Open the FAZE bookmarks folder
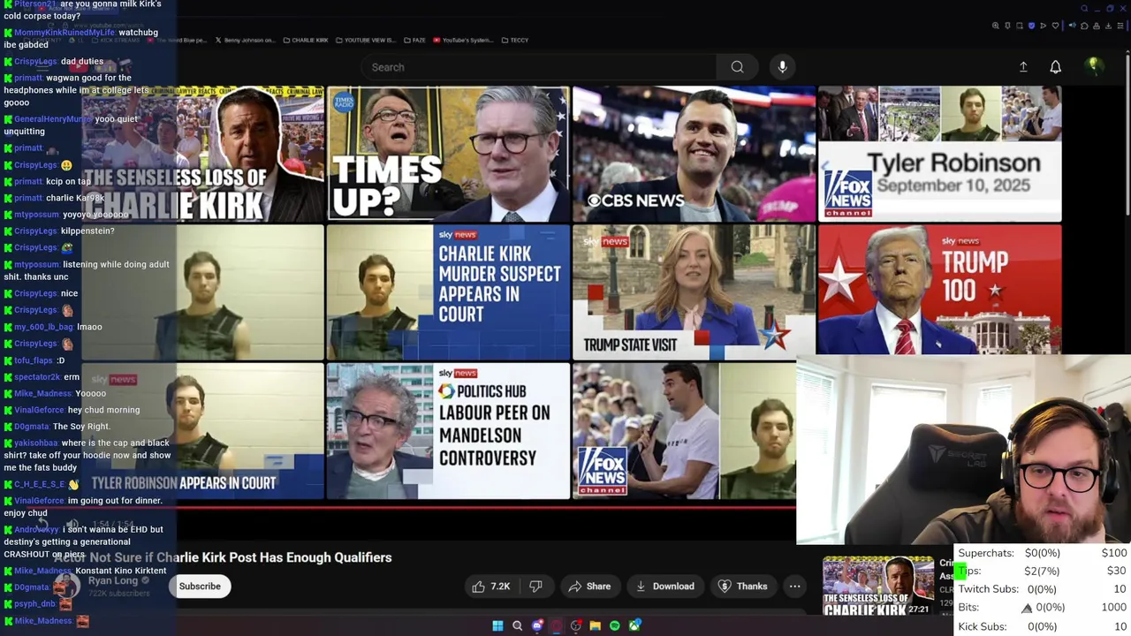This screenshot has height=636, width=1131. [414, 40]
